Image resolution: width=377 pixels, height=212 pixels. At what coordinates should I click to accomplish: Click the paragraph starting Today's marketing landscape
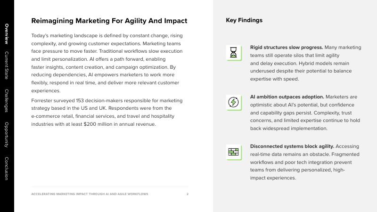click(x=107, y=63)
